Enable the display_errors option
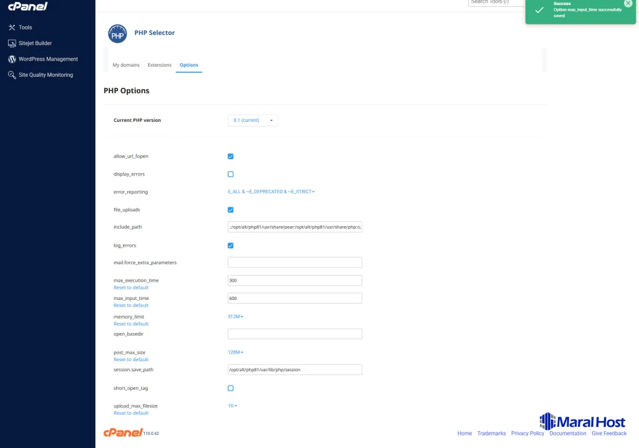The image size is (639, 448). pyautogui.click(x=231, y=174)
